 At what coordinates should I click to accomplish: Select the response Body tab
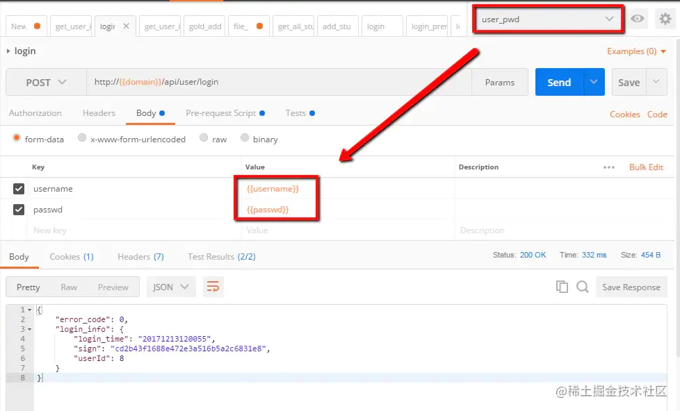(19, 257)
